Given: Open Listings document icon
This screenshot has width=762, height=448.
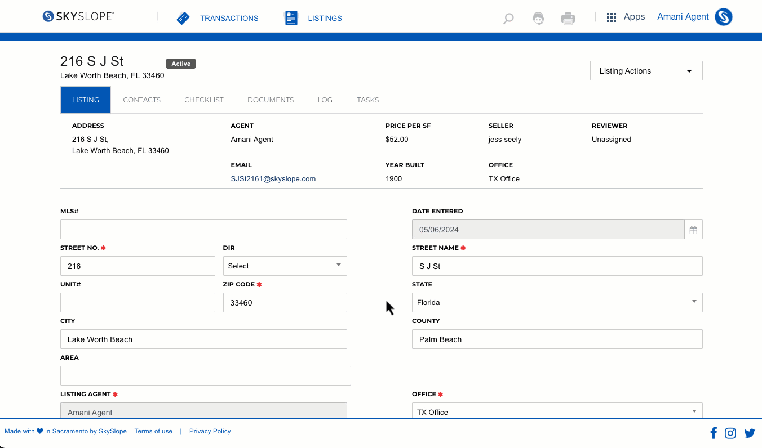Looking at the screenshot, I should 291,18.
